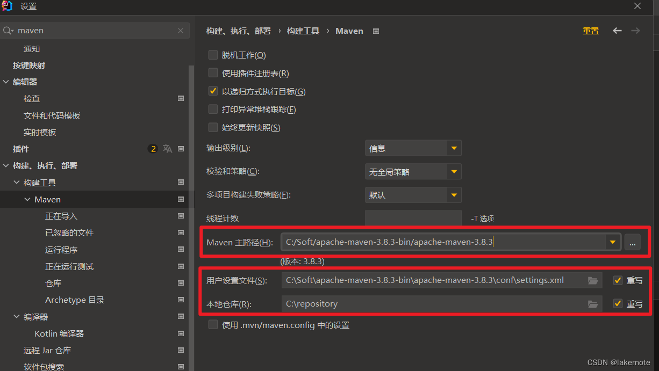Close the 设置 dialog
Screen dimensions: 659x371
point(637,6)
